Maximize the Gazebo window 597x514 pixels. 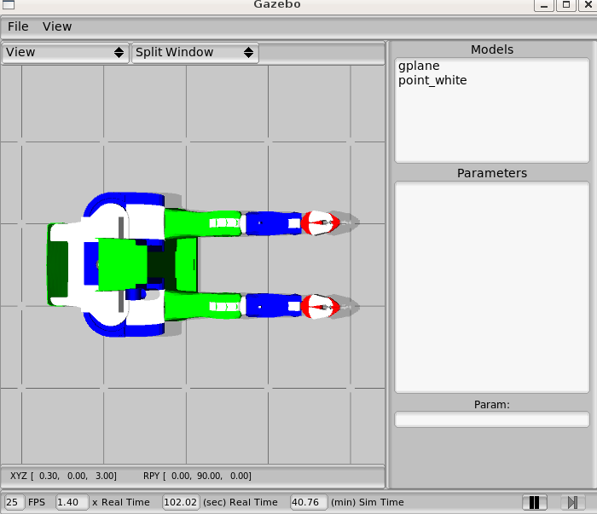pos(565,5)
